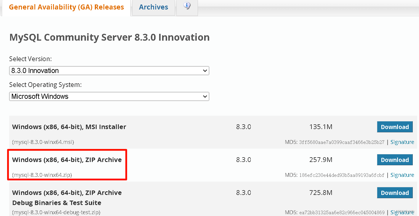Click the MD5 checksum of the ZIP Archive

pyautogui.click(x=342, y=175)
